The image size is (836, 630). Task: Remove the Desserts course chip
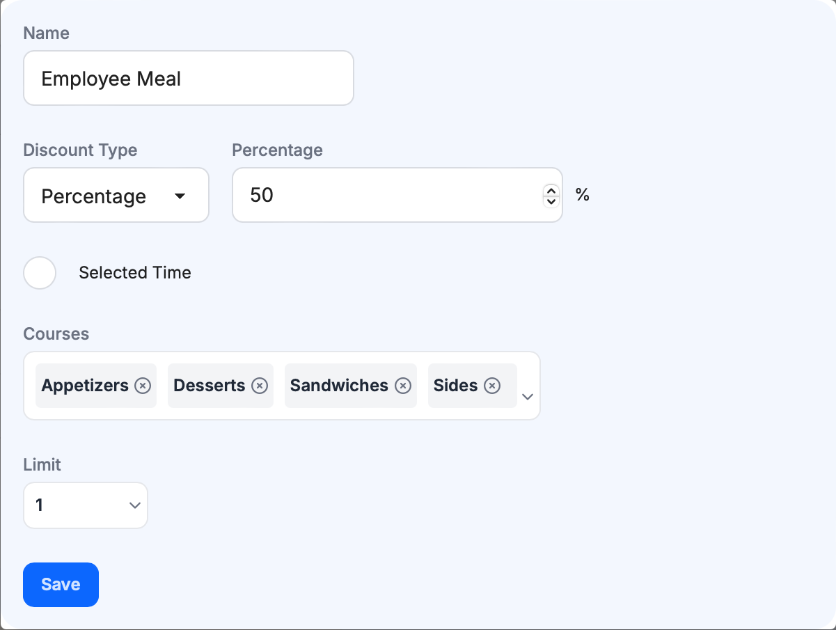260,386
